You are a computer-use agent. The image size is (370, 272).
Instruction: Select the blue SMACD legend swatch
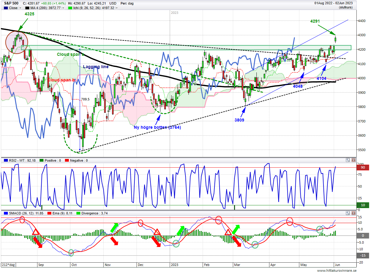(x=5, y=213)
